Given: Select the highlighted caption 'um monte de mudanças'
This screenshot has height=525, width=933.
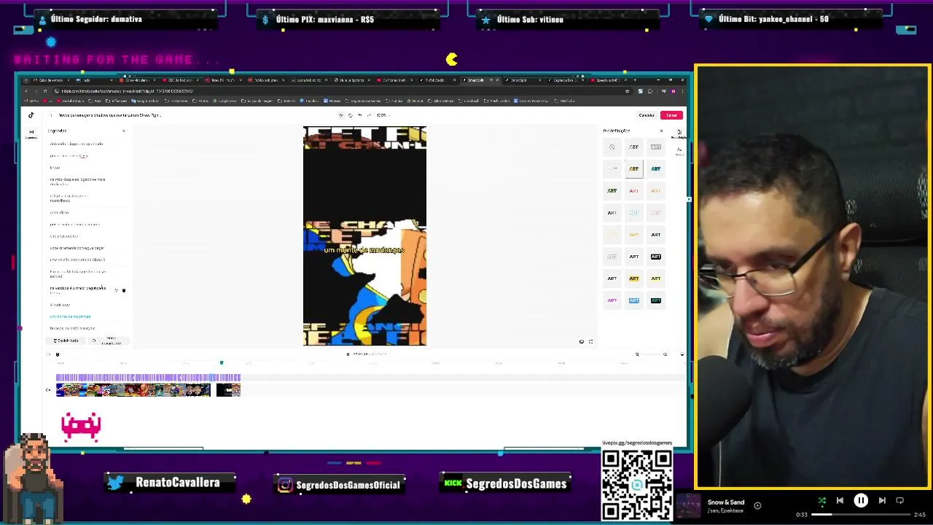Looking at the screenshot, I should [71, 316].
